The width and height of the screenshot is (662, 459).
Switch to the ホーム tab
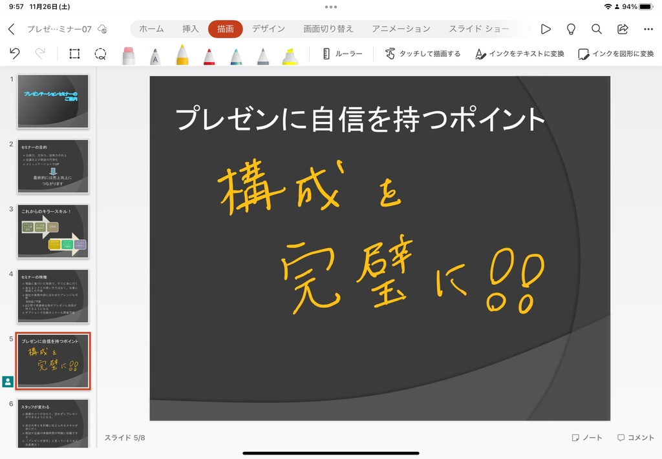(x=151, y=28)
